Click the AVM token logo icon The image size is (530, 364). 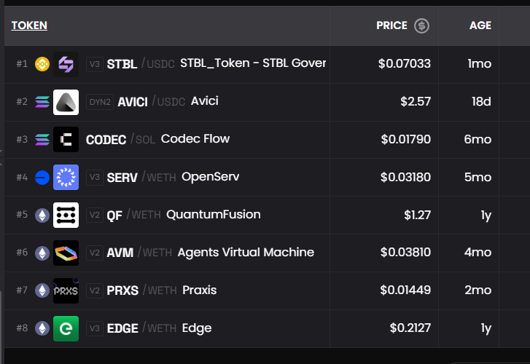pyautogui.click(x=66, y=253)
